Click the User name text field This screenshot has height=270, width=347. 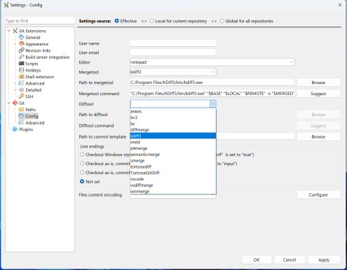[173, 43]
